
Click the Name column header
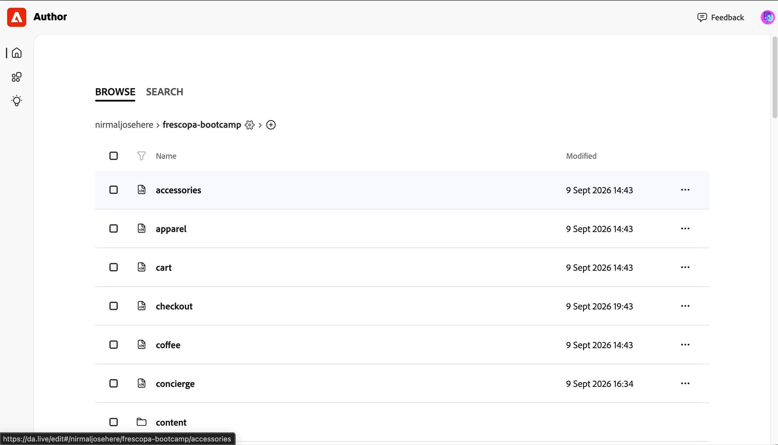click(166, 156)
